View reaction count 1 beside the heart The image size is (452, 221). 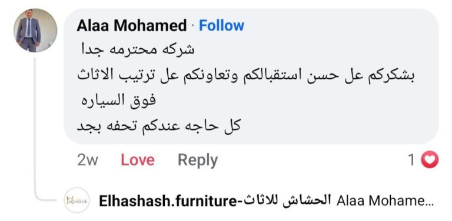(411, 160)
